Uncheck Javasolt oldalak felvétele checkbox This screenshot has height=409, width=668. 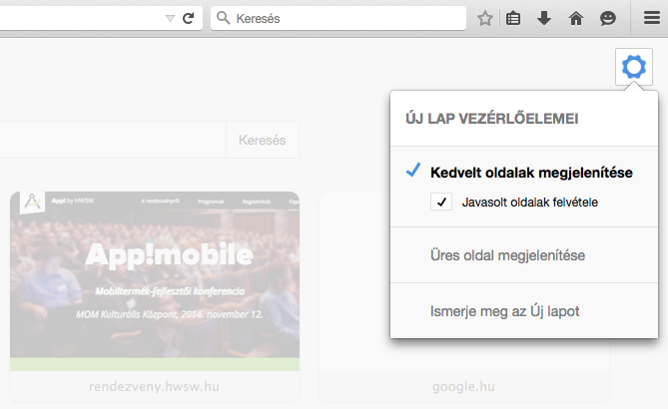click(441, 202)
